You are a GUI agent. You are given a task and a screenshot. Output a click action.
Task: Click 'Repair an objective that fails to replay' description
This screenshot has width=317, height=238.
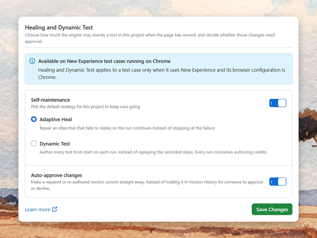(127, 128)
